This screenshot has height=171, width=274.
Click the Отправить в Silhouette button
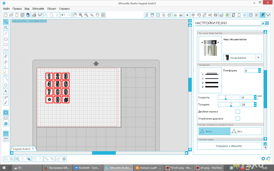[228, 146]
